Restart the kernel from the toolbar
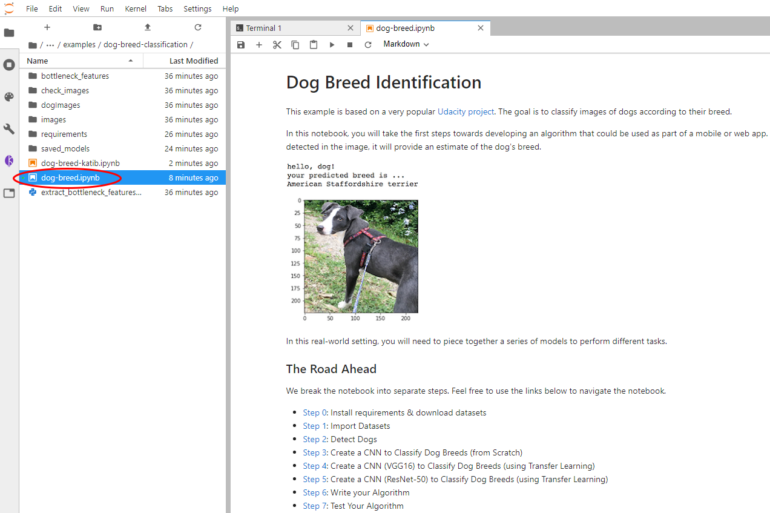770x513 pixels. (x=368, y=45)
